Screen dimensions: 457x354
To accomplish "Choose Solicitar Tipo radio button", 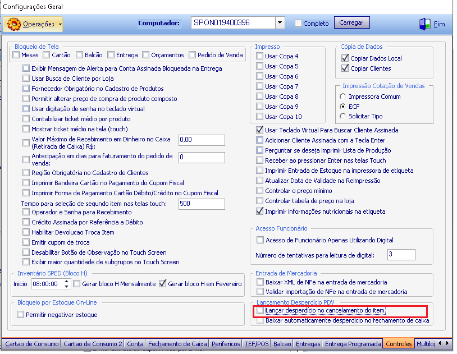I will pyautogui.click(x=343, y=116).
